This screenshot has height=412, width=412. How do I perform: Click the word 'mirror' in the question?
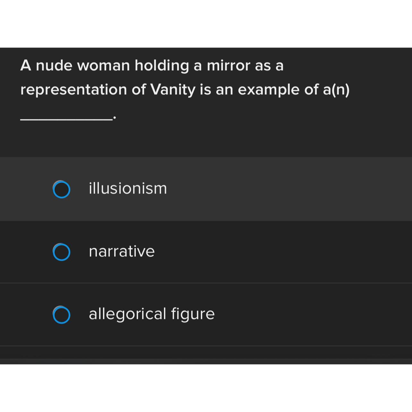[x=228, y=66]
